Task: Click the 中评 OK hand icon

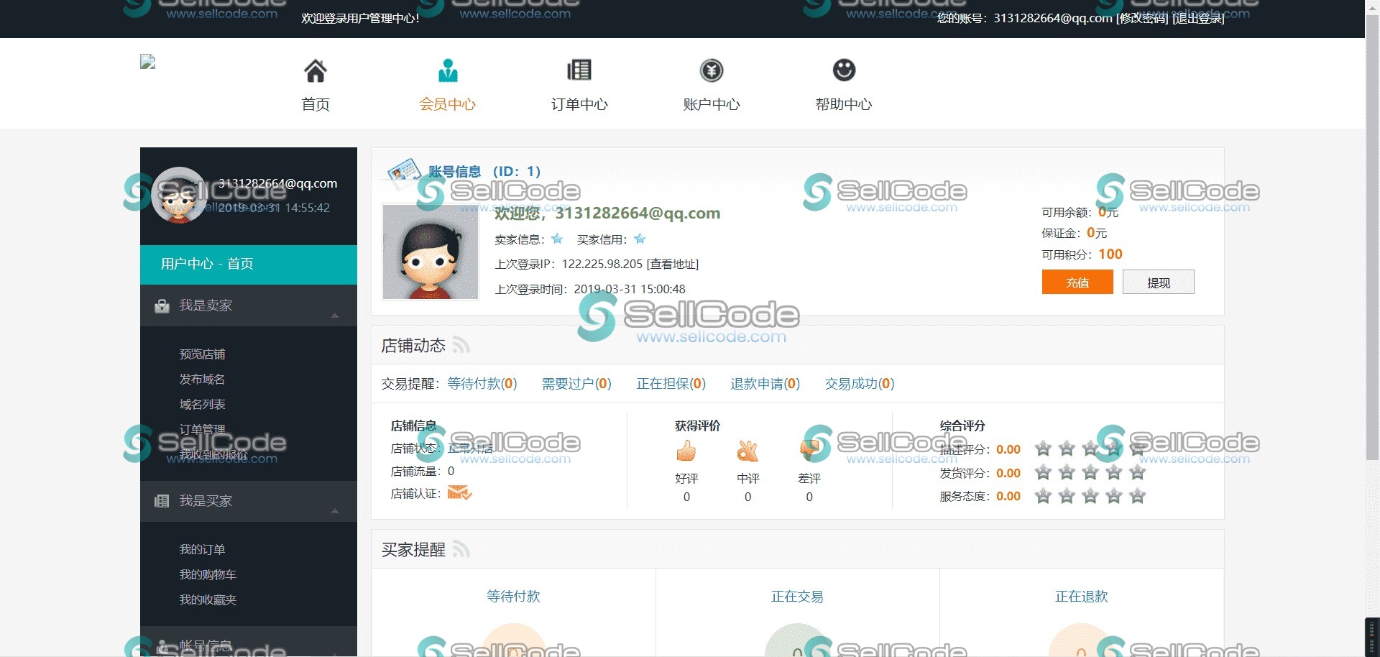Action: click(x=747, y=451)
